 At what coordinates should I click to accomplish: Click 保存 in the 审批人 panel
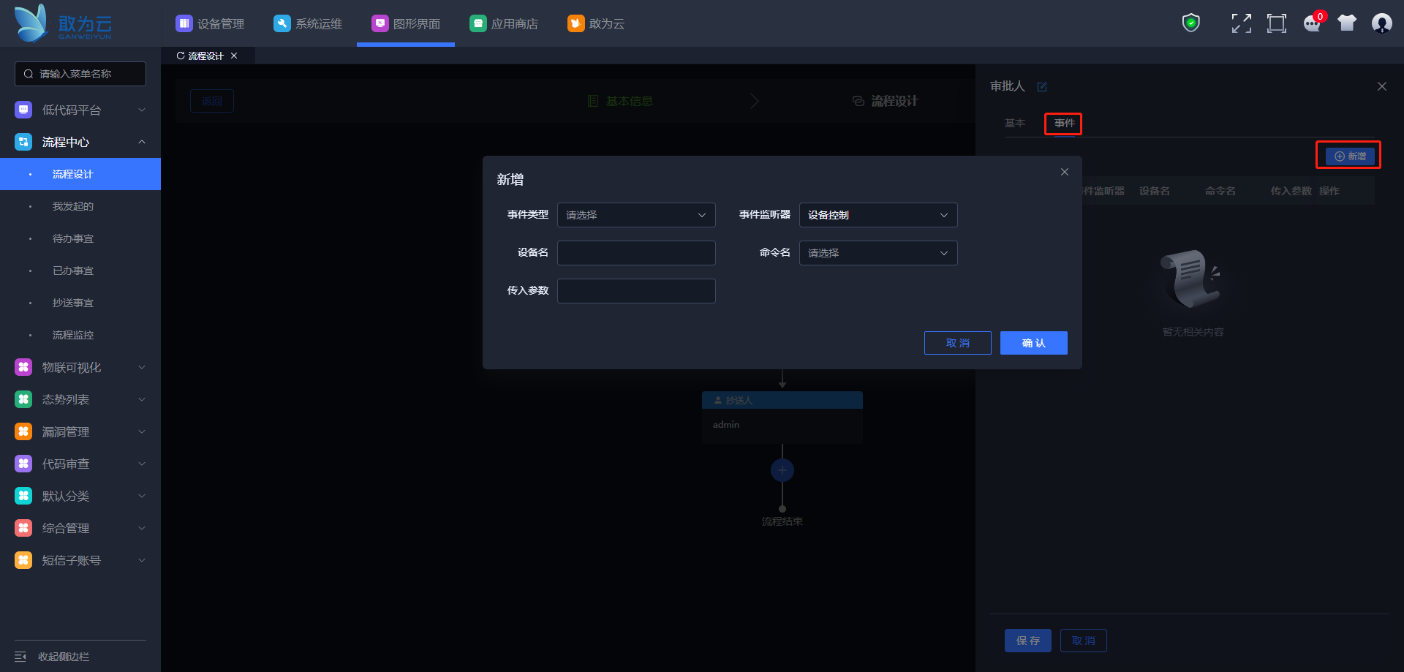click(1028, 641)
